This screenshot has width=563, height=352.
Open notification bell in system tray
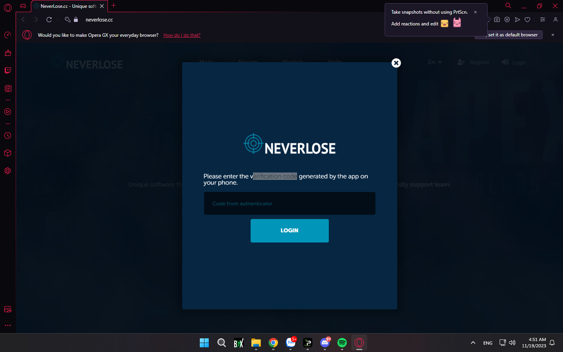pos(552,343)
